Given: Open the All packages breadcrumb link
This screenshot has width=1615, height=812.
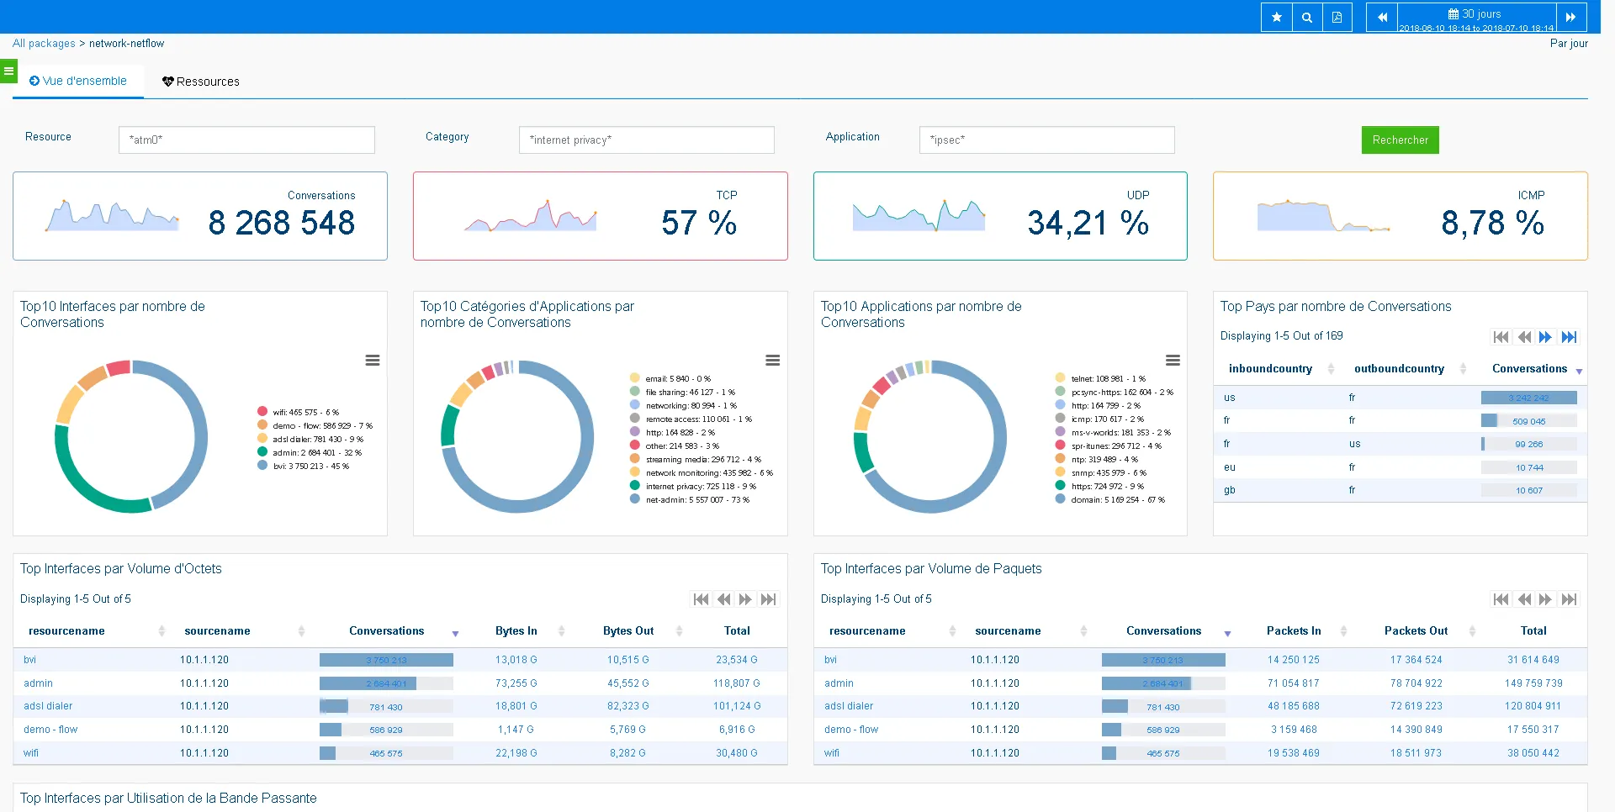Looking at the screenshot, I should (43, 43).
